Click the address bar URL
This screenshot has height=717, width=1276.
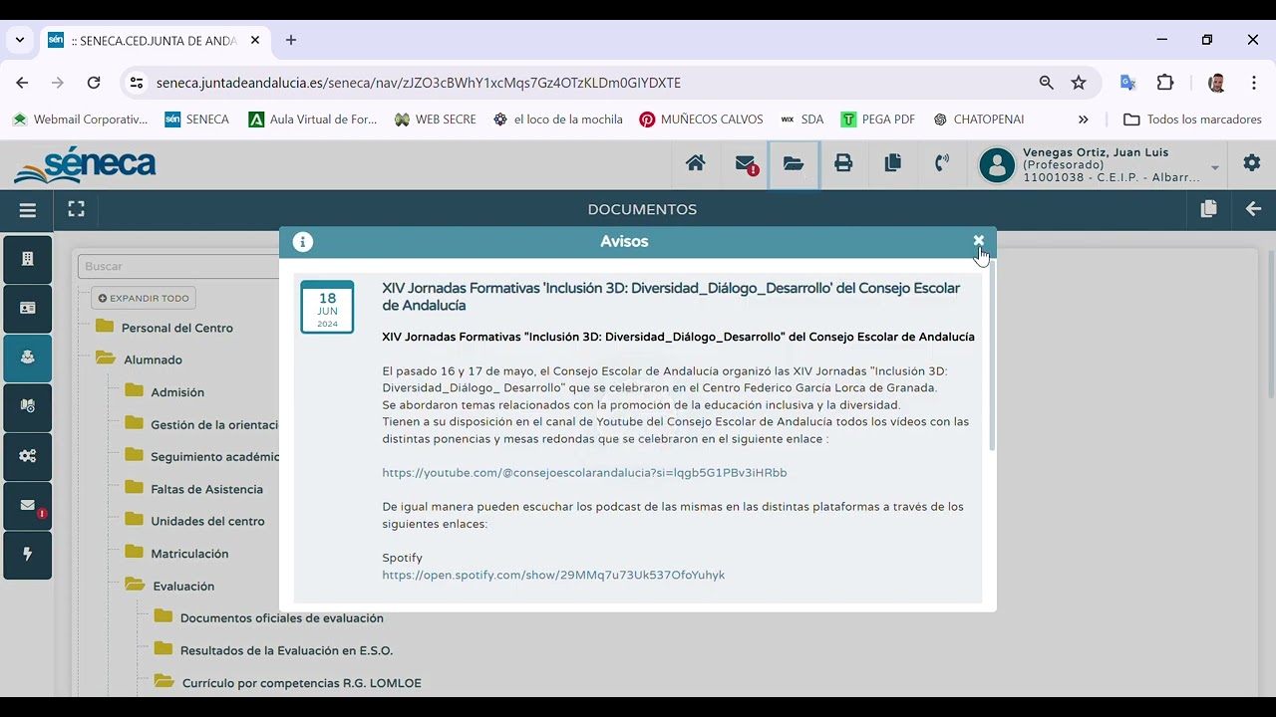point(419,83)
